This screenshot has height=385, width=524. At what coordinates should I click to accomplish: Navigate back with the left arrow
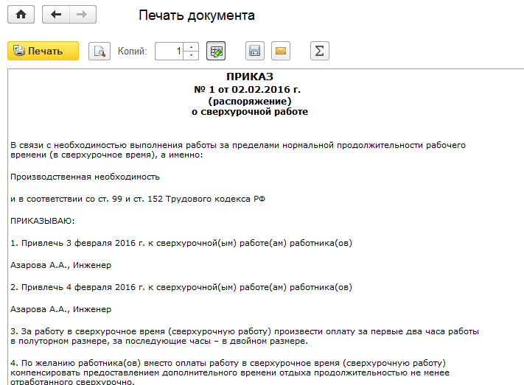[x=56, y=15]
